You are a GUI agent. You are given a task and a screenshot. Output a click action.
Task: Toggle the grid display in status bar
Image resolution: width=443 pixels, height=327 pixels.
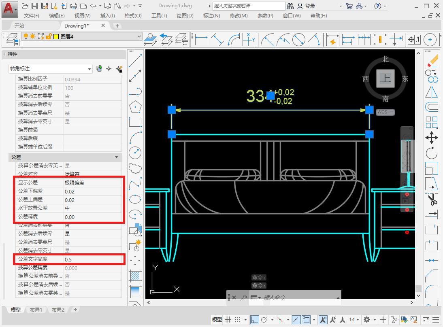(x=228, y=319)
